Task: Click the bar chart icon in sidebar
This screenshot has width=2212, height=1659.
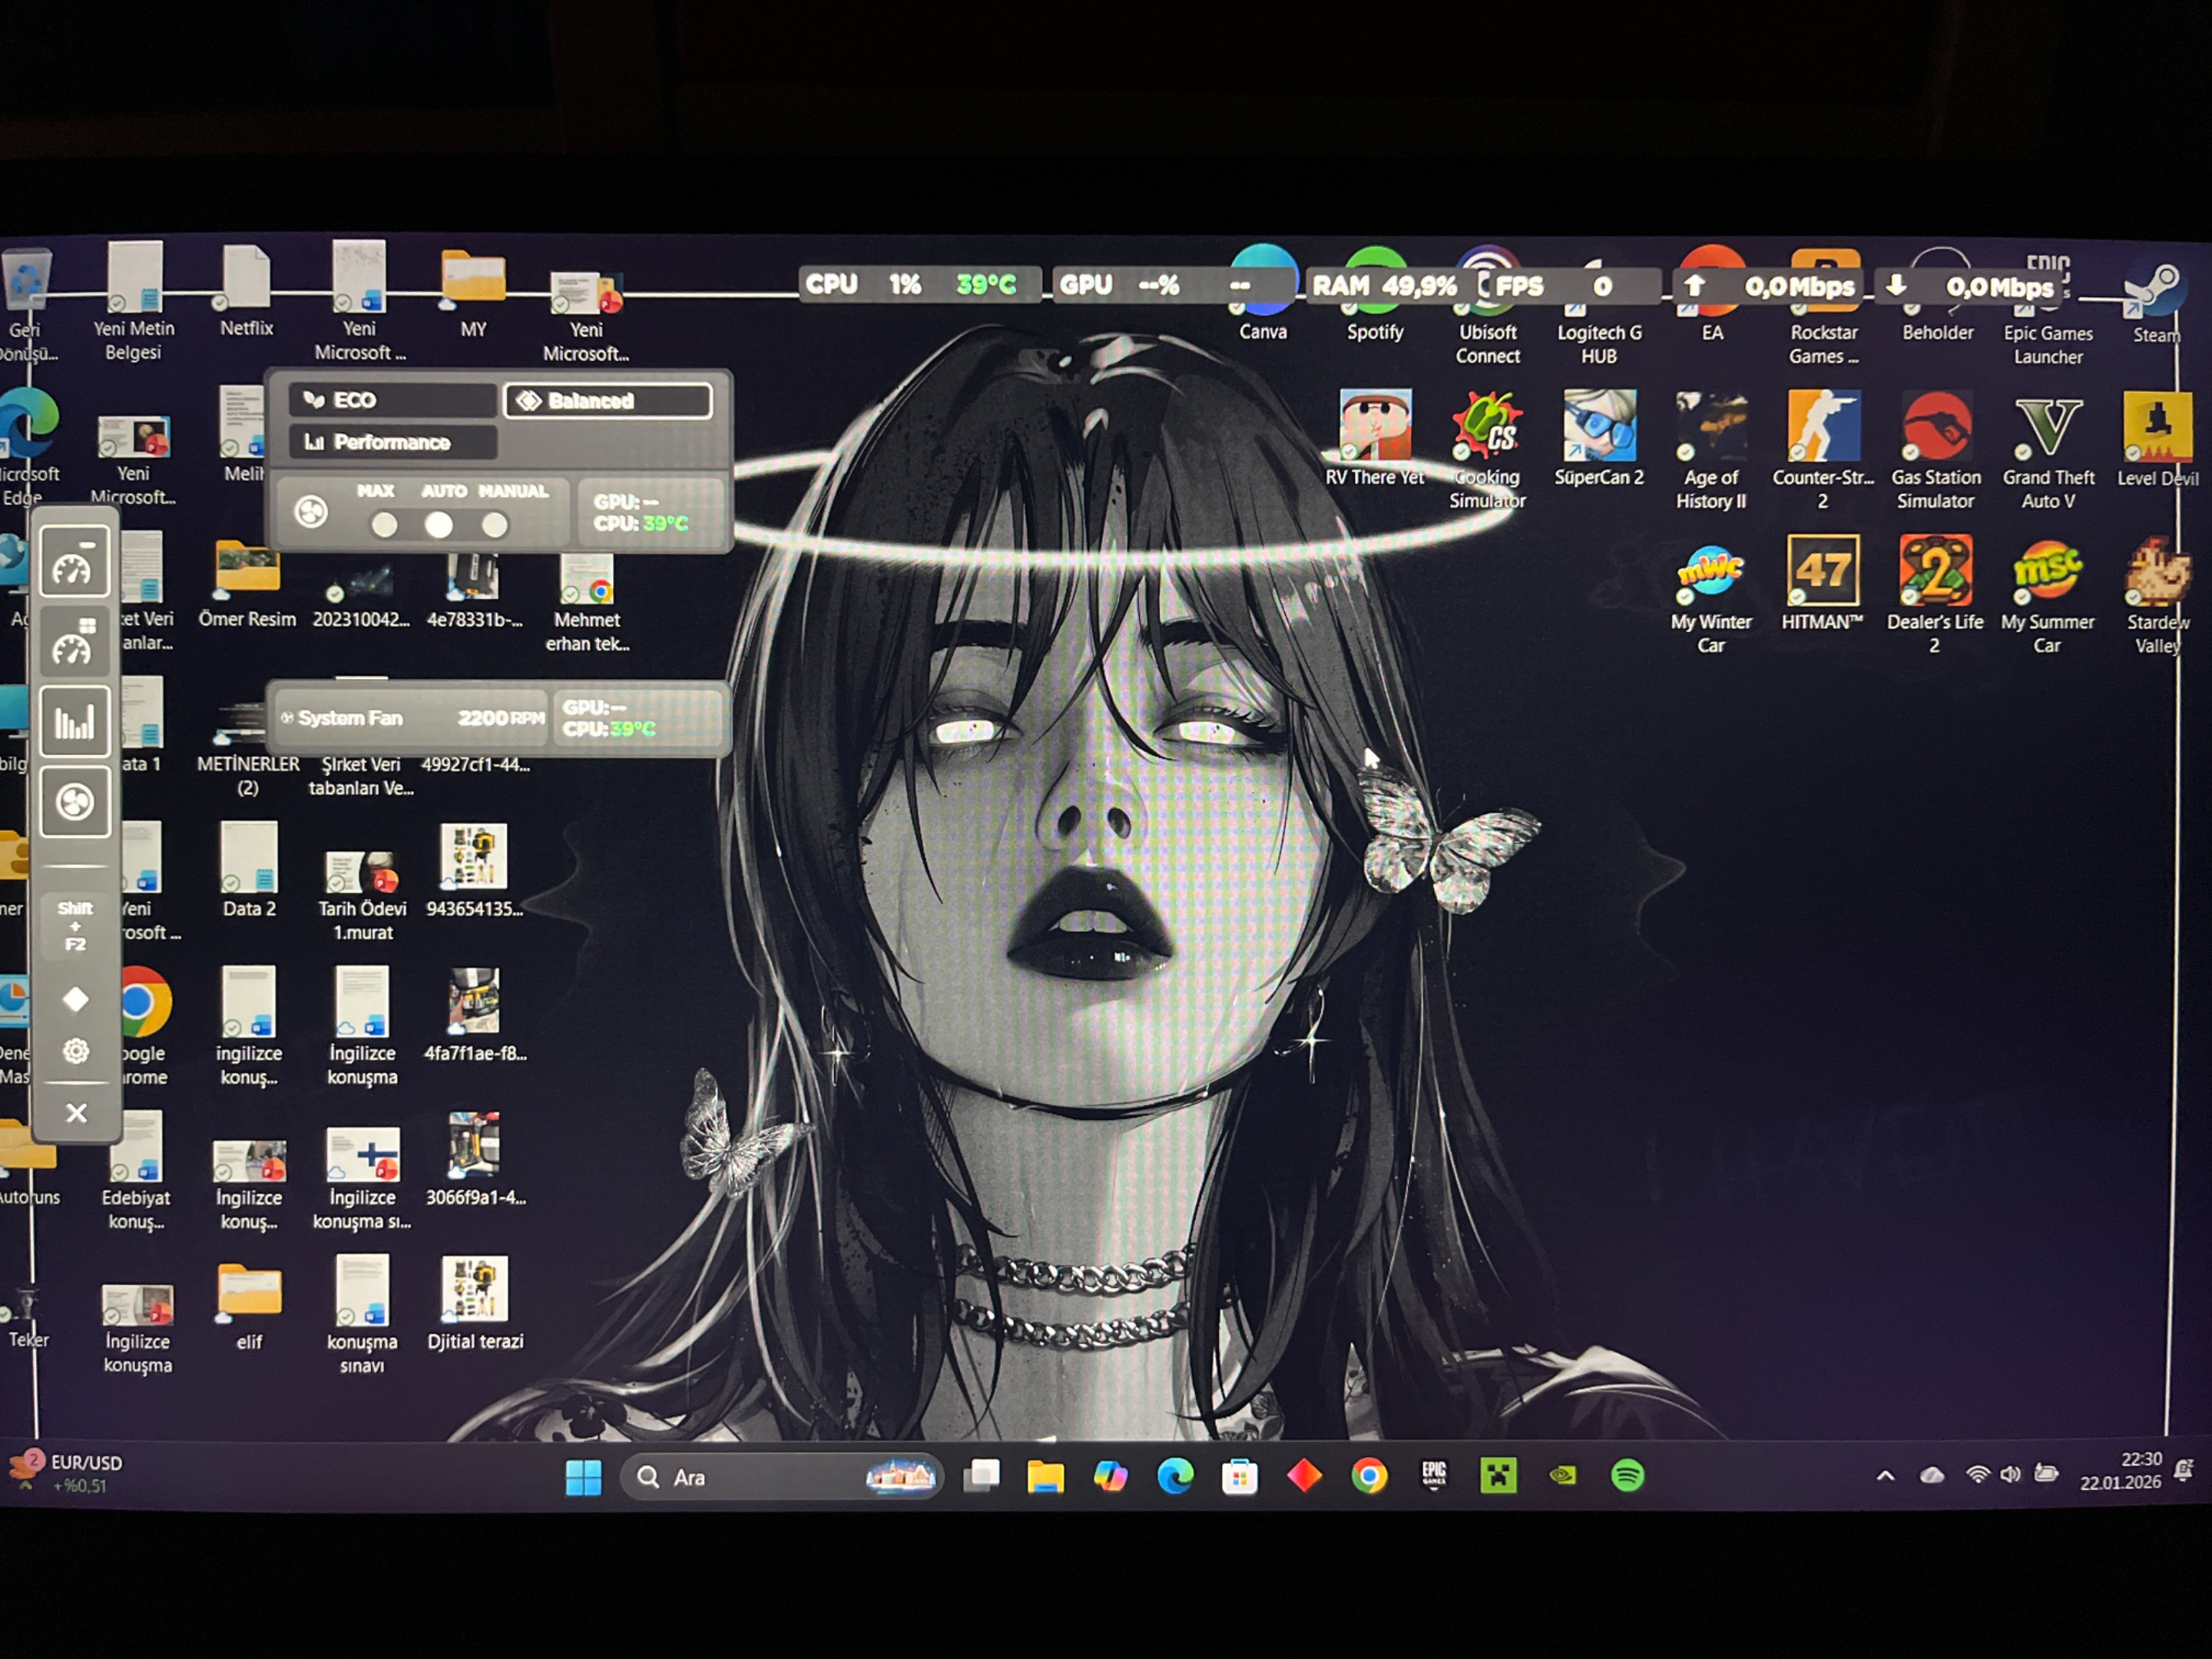Action: (x=75, y=721)
